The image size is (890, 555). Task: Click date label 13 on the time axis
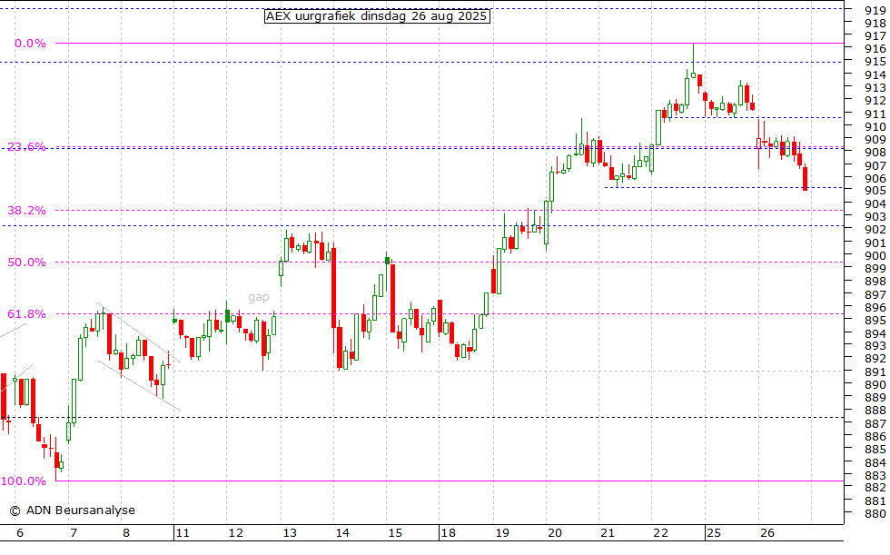point(290,533)
